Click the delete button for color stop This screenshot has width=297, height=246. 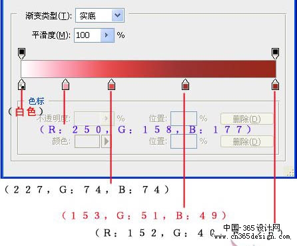246,141
